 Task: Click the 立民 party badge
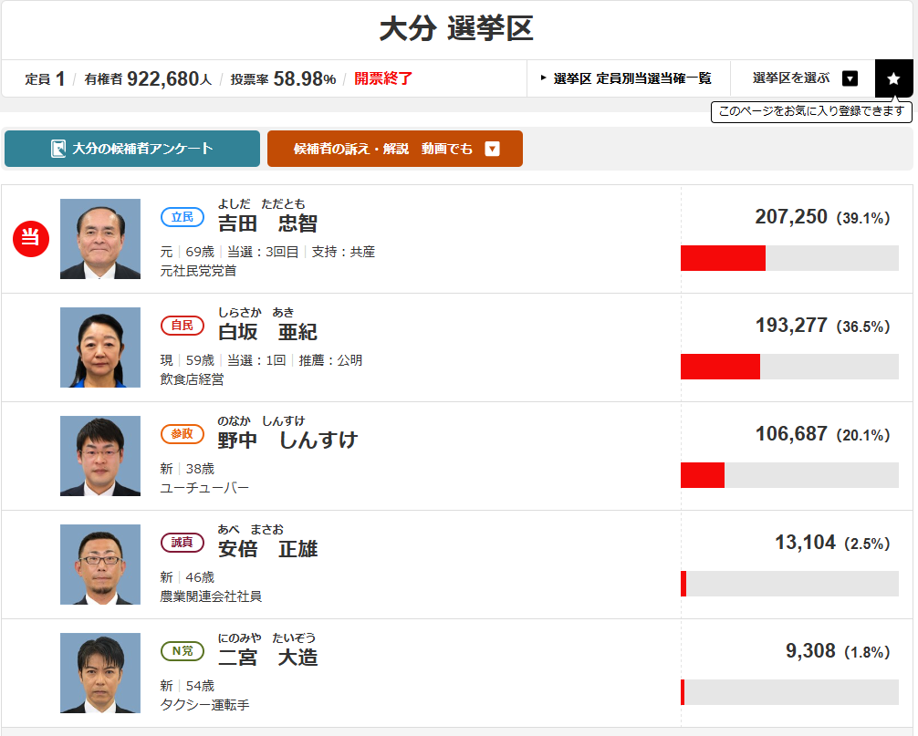[x=183, y=217]
